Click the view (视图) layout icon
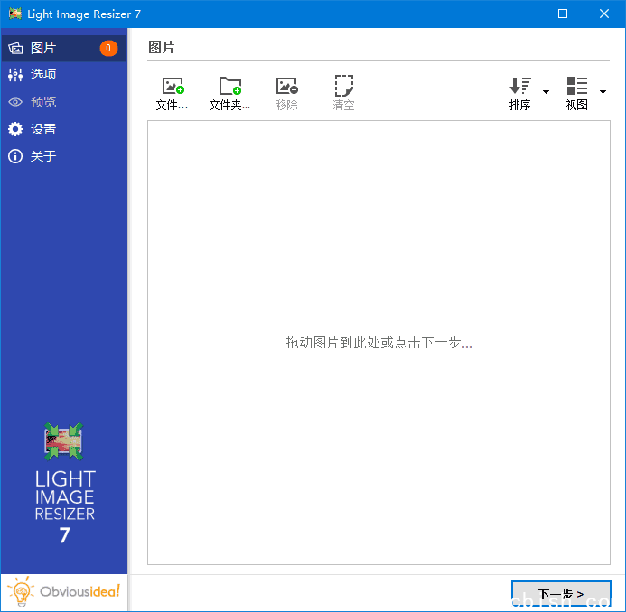Screen dimensions: 626x612 pos(576,87)
